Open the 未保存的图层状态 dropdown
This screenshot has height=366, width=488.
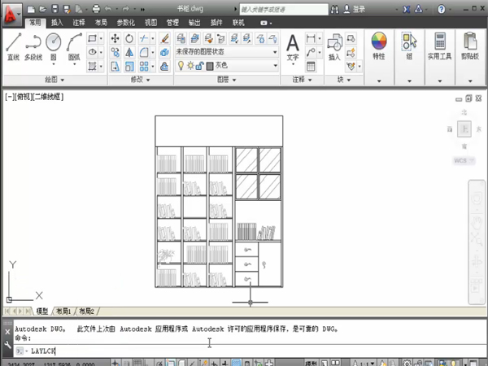pyautogui.click(x=227, y=52)
